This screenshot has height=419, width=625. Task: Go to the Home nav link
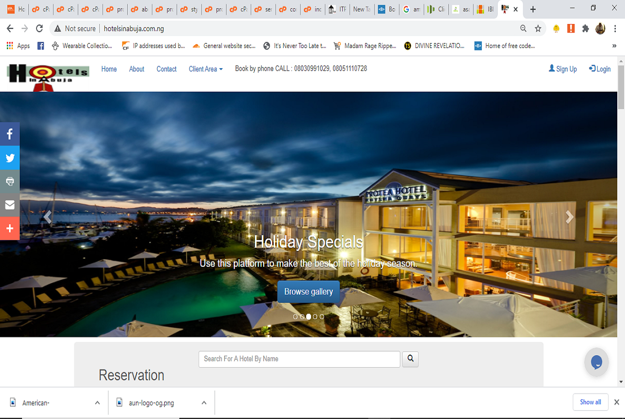(109, 69)
